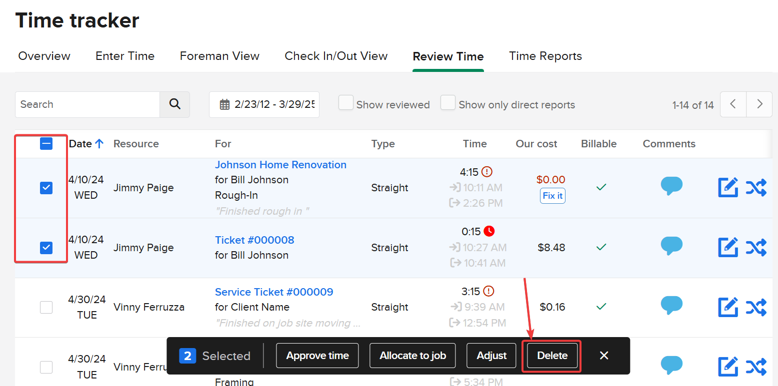
Task: Enable the Show reviewed checkbox
Action: coord(346,103)
